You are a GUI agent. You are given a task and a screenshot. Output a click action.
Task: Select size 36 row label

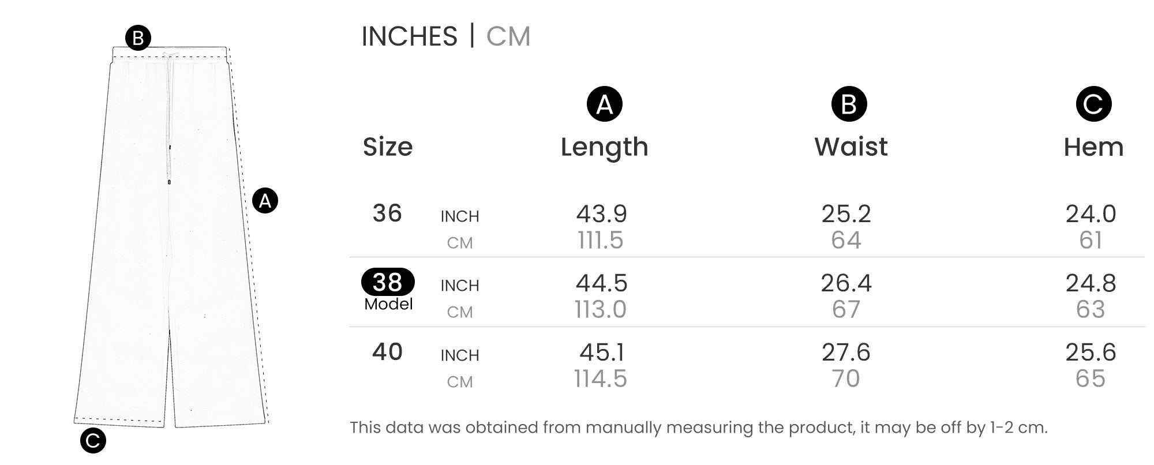387,213
